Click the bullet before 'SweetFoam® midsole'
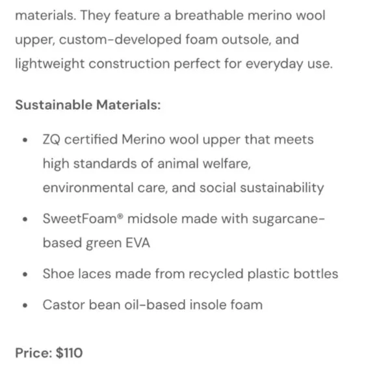The image size is (377, 377). click(25, 219)
